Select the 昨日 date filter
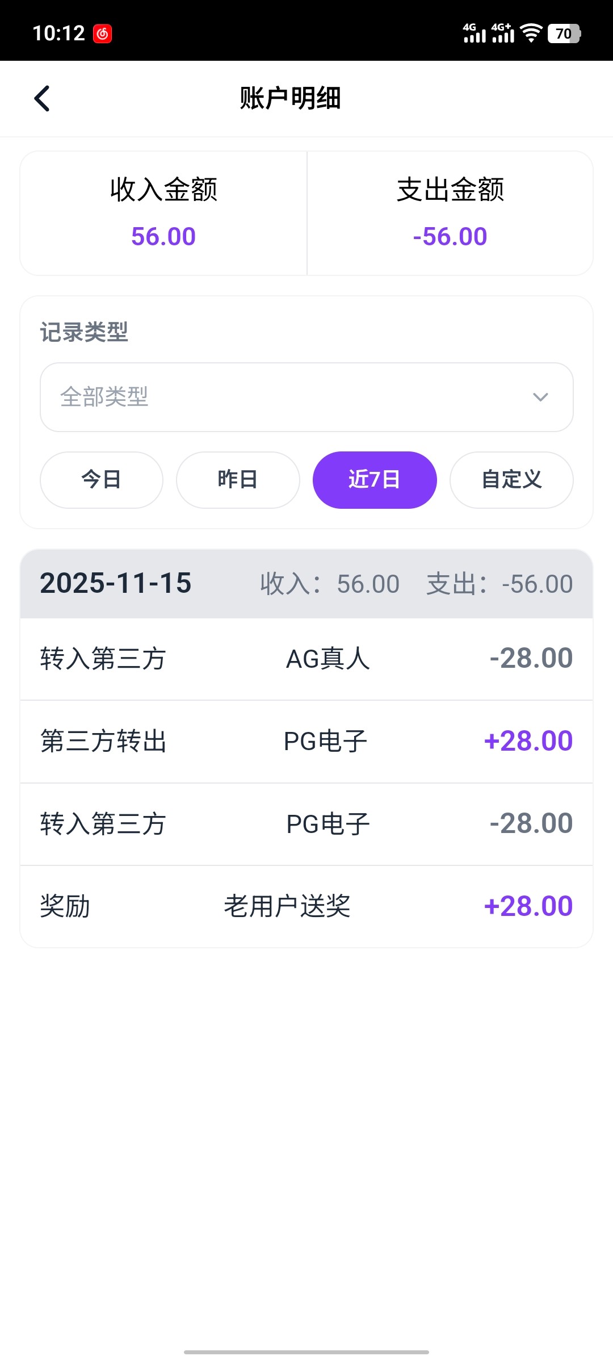613x1356 pixels. [238, 480]
